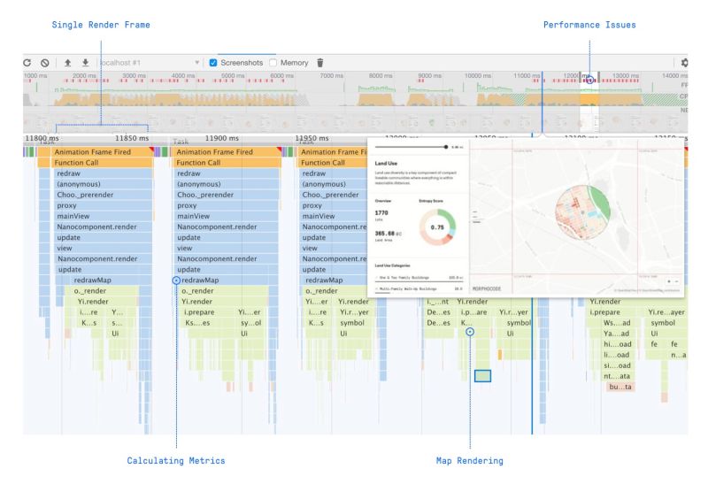Select the 'i._...nt' flame chart entry
This screenshot has width=708, height=484.
pyautogui.click(x=438, y=301)
